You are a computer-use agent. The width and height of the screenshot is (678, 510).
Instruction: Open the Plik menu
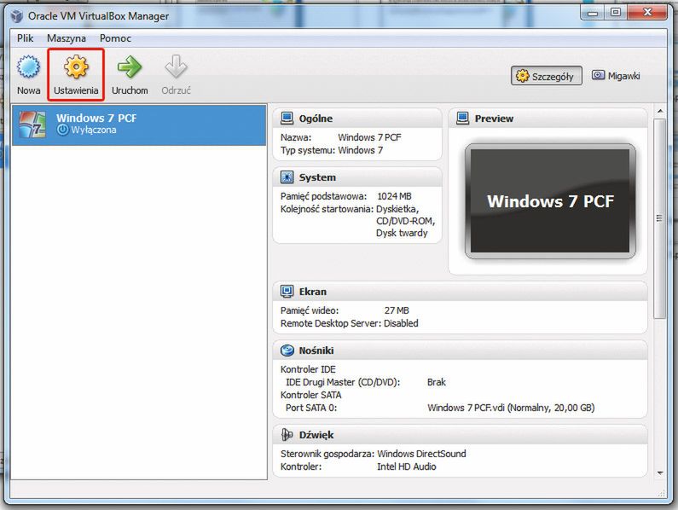(25, 38)
